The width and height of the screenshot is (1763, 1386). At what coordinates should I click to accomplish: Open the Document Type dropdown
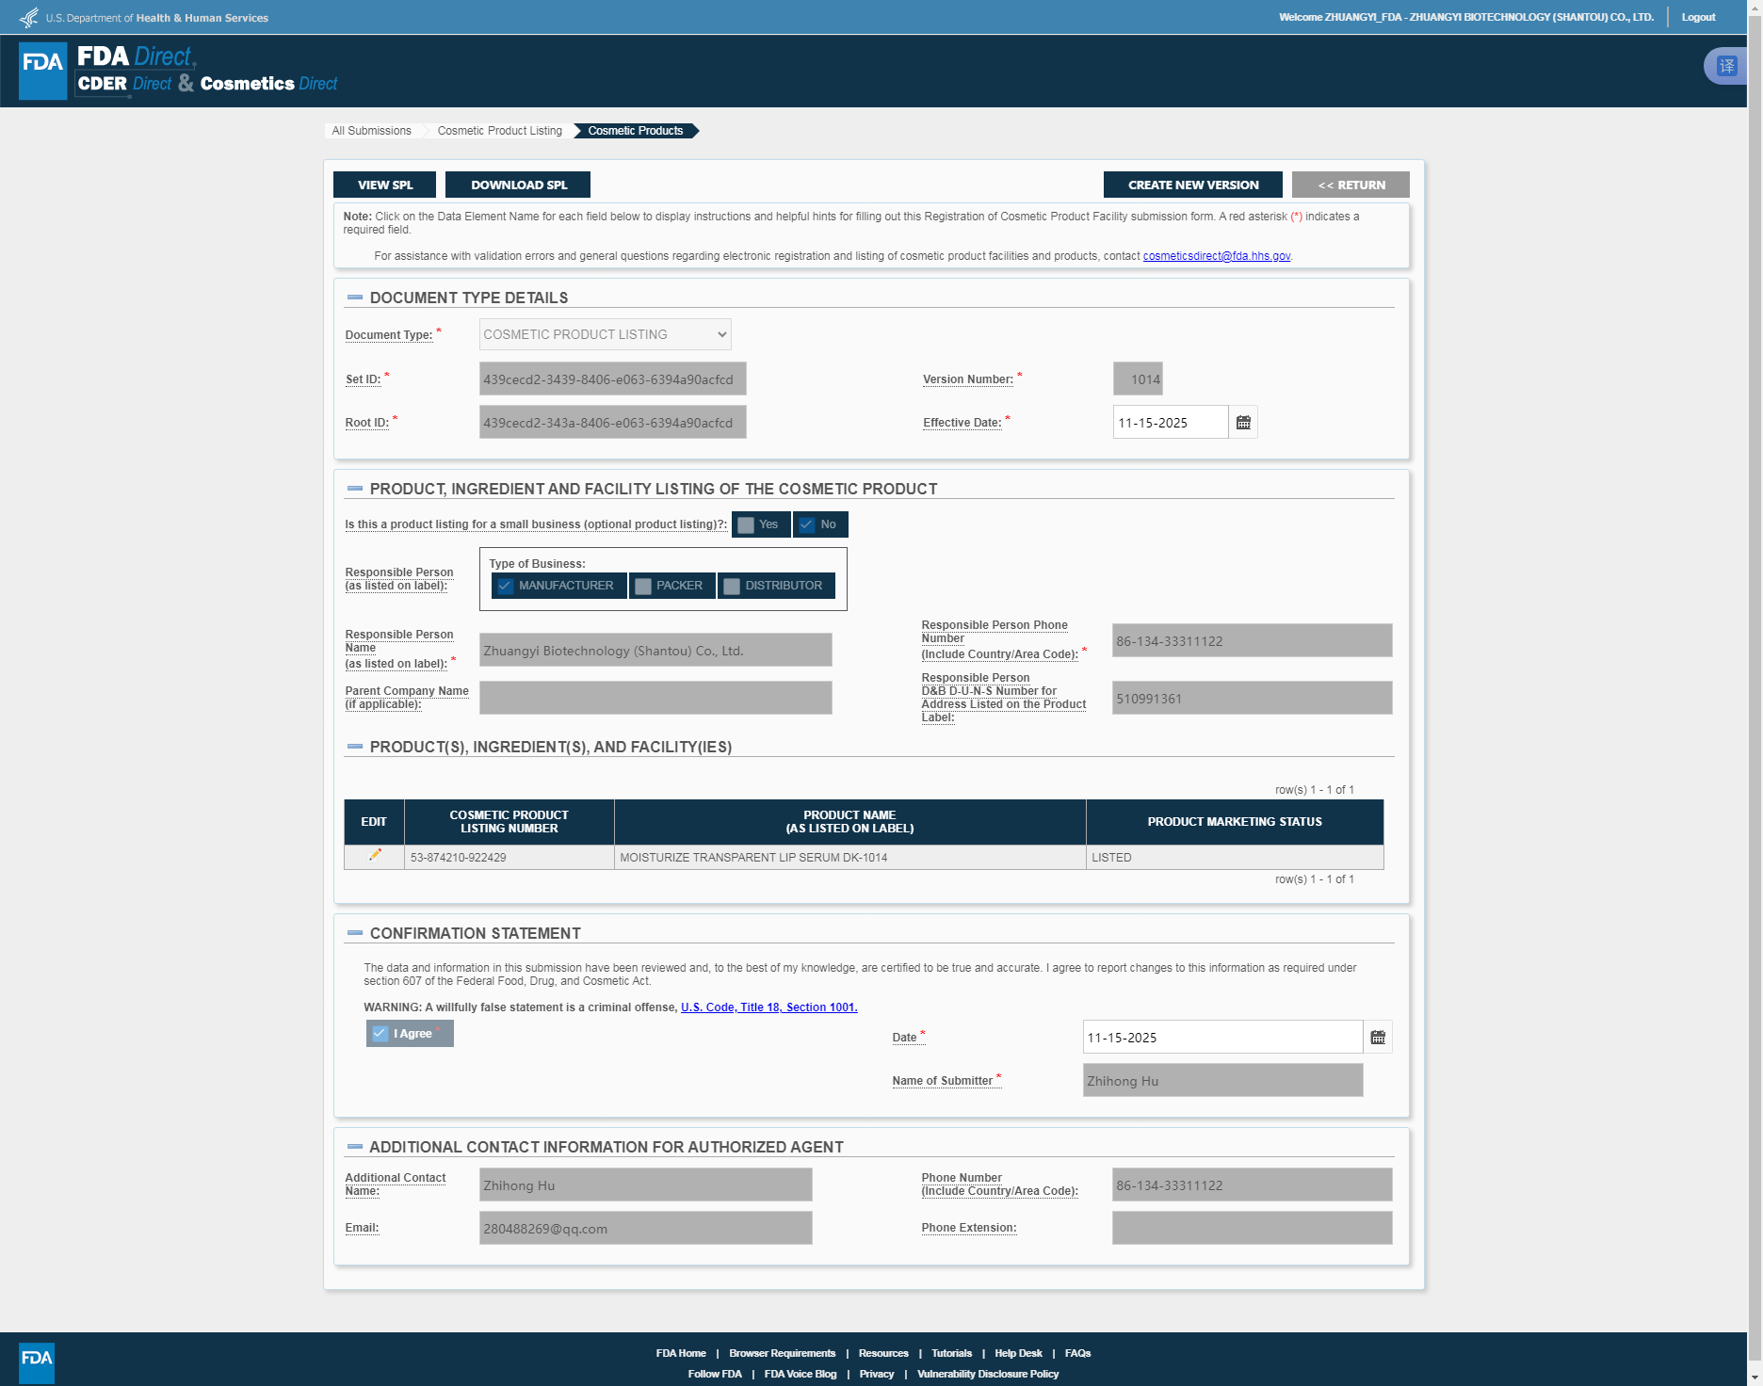(x=605, y=334)
